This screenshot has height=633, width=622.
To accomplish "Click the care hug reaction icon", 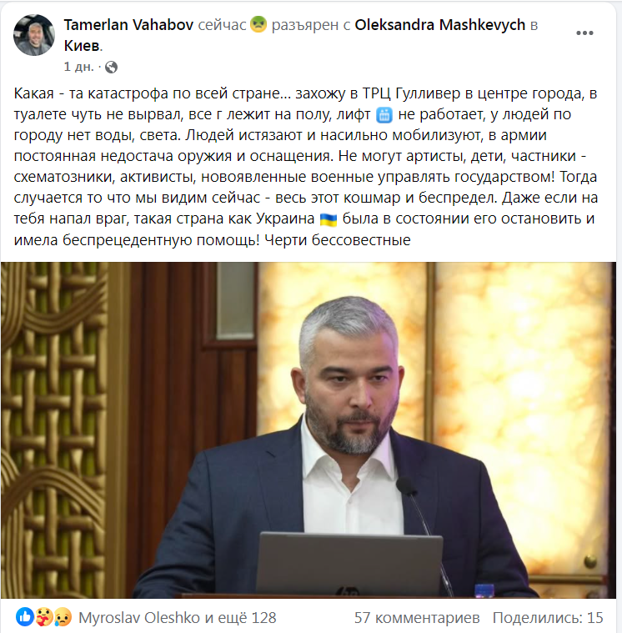I will pos(43,617).
